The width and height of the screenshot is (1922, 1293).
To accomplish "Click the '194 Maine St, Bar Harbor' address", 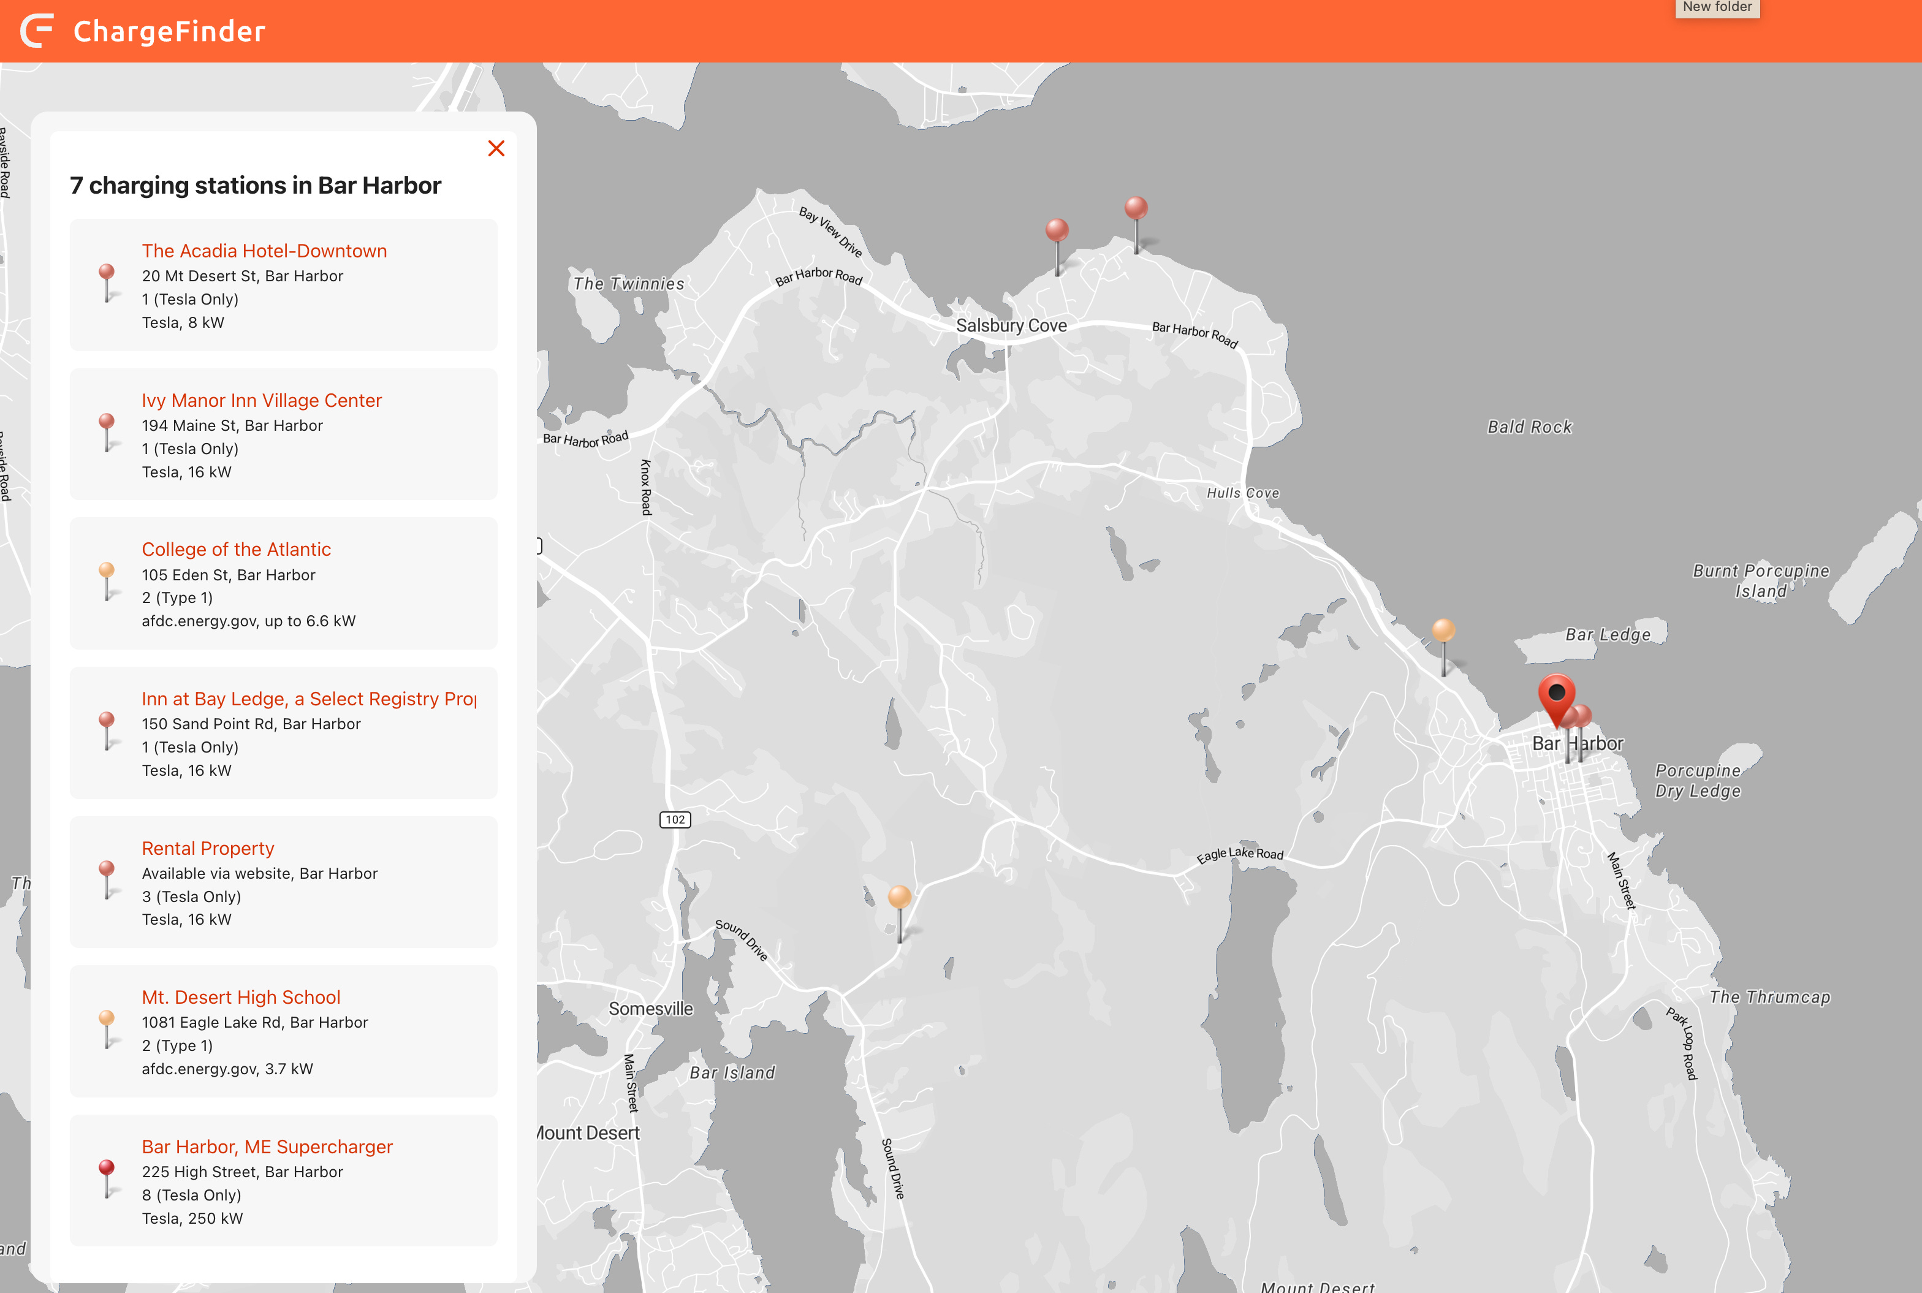I will (232, 425).
